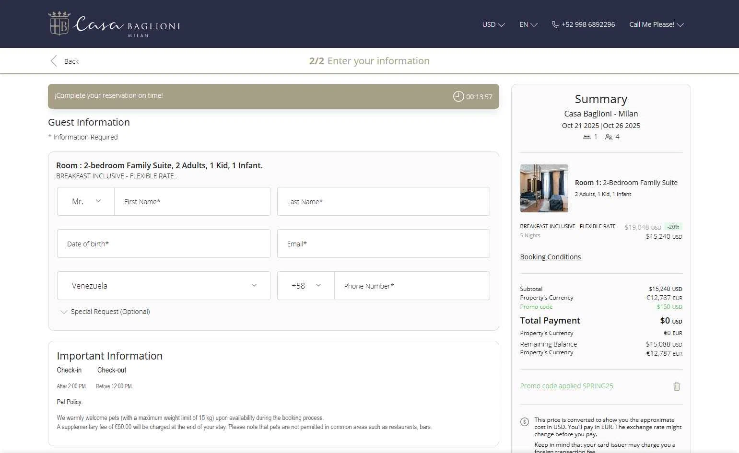Click the 00:13:57 timer text
Image resolution: width=739 pixels, height=453 pixels.
tap(479, 97)
